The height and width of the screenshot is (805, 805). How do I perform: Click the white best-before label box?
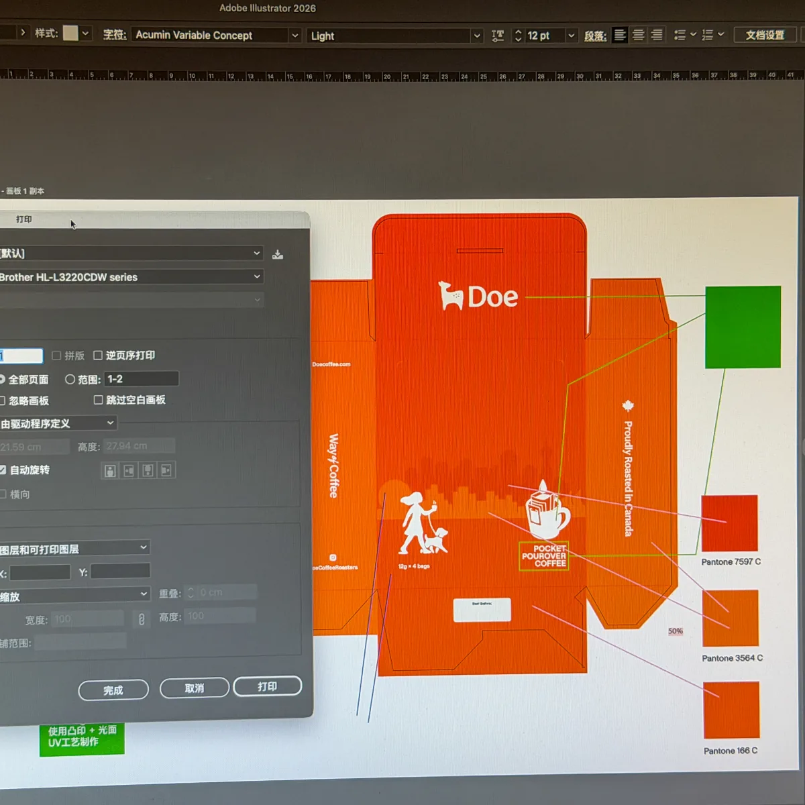coord(482,610)
